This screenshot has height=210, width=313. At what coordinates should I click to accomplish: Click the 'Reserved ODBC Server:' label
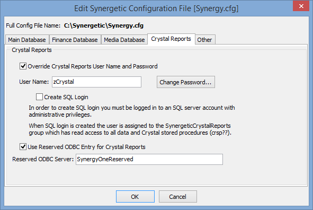pyautogui.click(x=43, y=159)
